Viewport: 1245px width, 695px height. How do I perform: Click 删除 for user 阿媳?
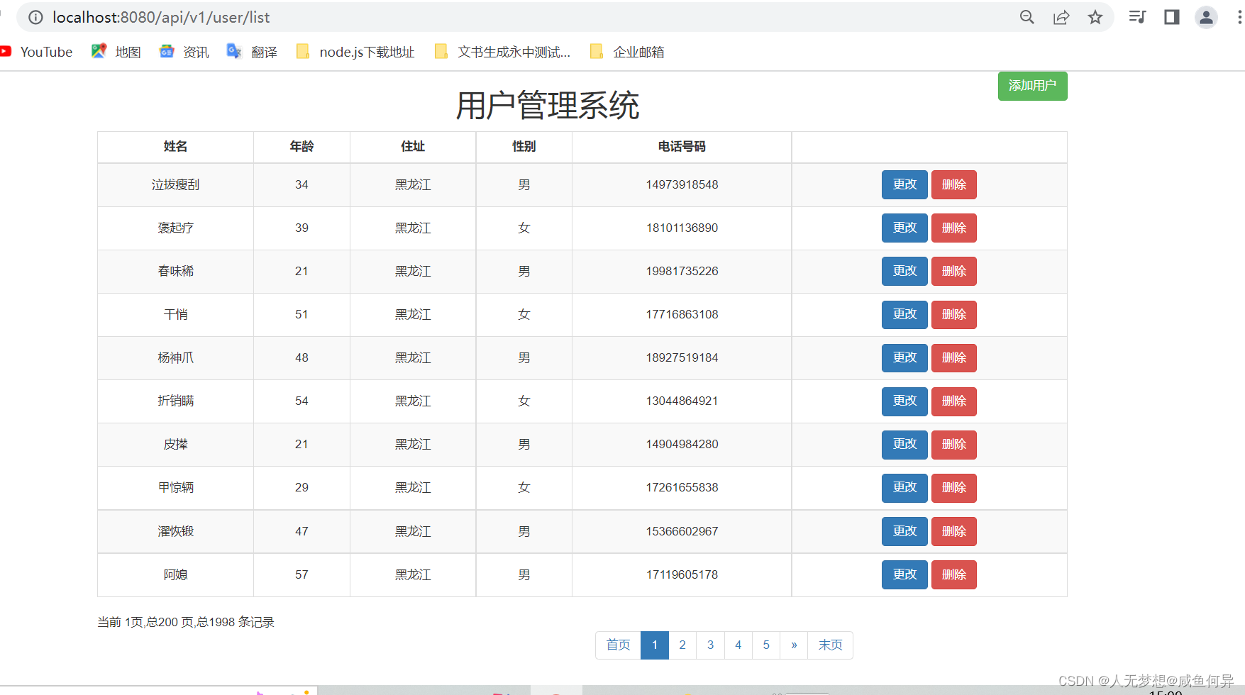(x=953, y=574)
